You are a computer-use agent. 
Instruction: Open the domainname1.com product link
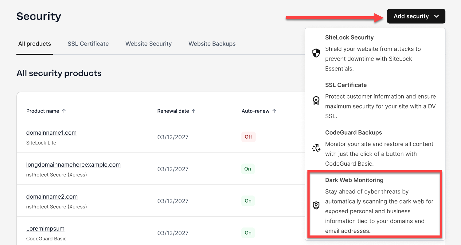click(51, 133)
